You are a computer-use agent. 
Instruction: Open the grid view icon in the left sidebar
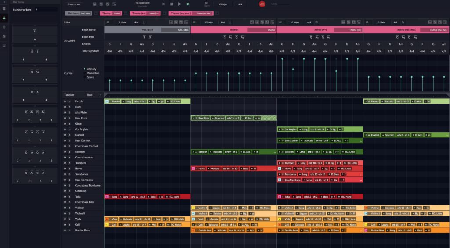[x=4, y=9]
